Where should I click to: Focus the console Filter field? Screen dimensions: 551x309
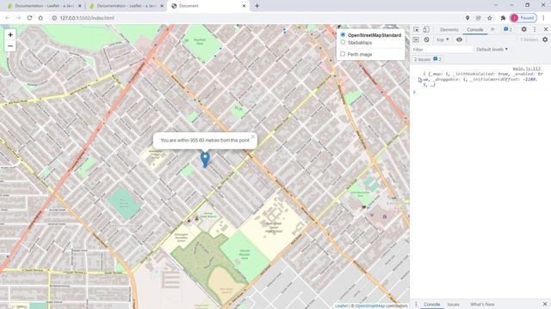[x=443, y=50]
